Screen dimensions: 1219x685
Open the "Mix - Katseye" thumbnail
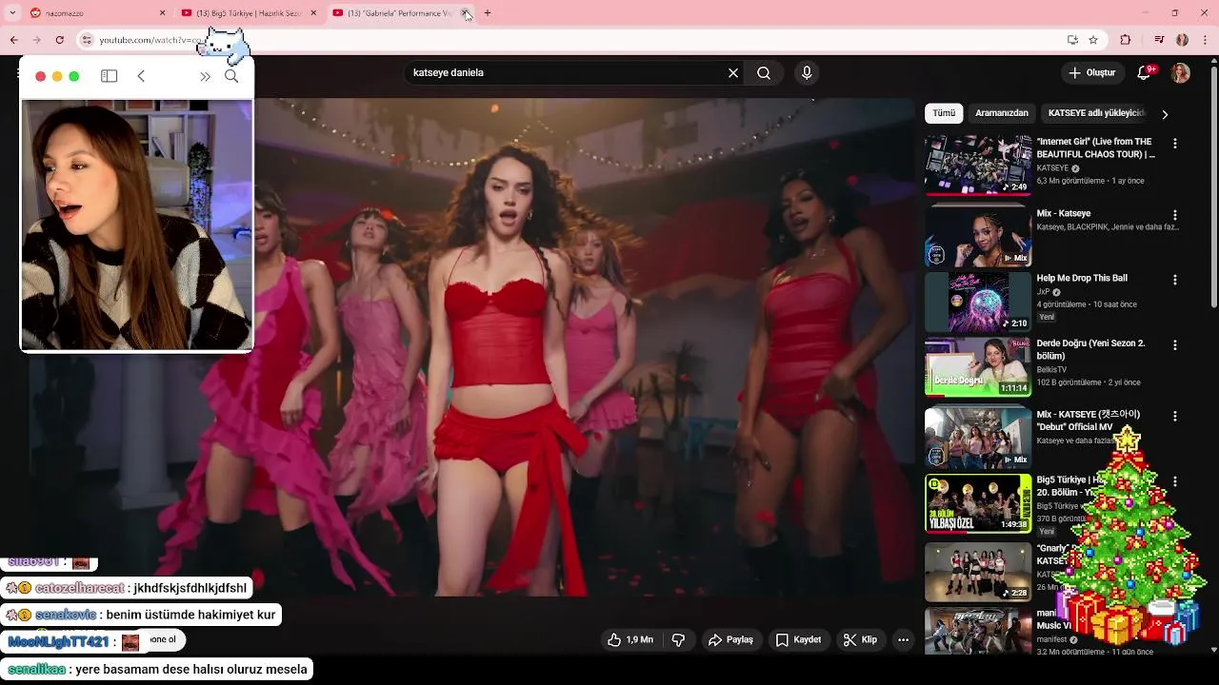(x=978, y=236)
